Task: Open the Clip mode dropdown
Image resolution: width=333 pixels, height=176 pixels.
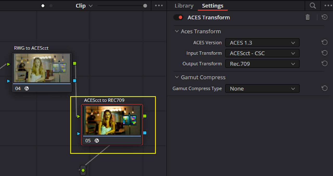Action: pos(84,6)
